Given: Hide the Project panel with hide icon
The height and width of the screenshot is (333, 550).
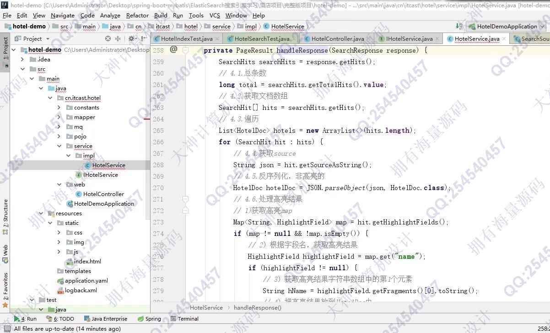Looking at the screenshot, I should click(144, 39).
